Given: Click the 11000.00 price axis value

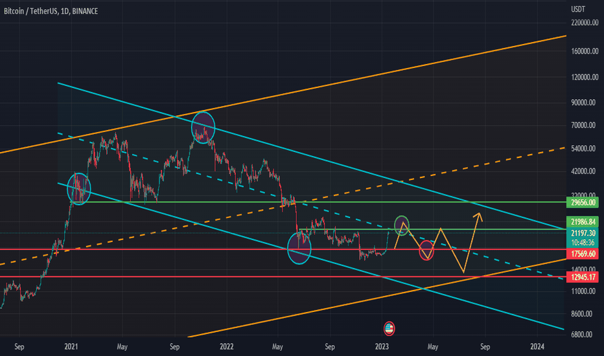Looking at the screenshot, I should pyautogui.click(x=583, y=291).
